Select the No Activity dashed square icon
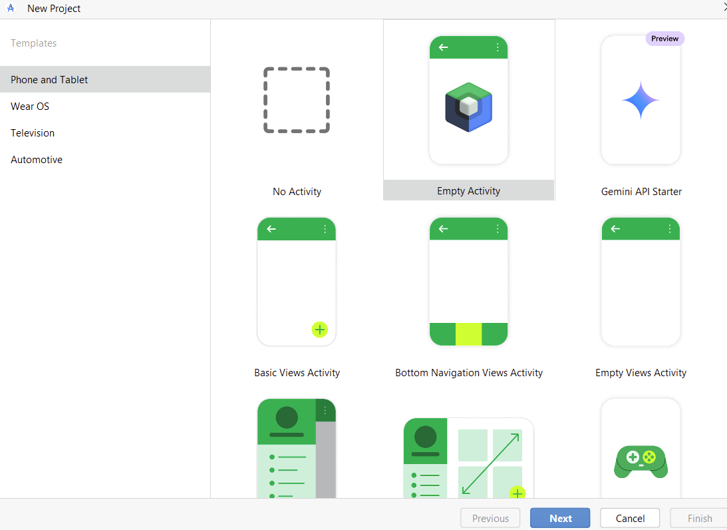This screenshot has height=530, width=727. (x=297, y=101)
